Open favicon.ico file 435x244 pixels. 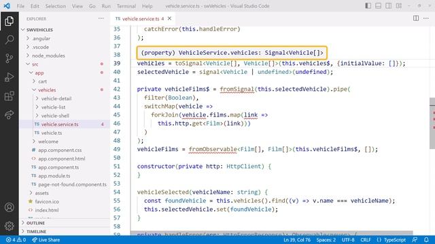point(65,201)
